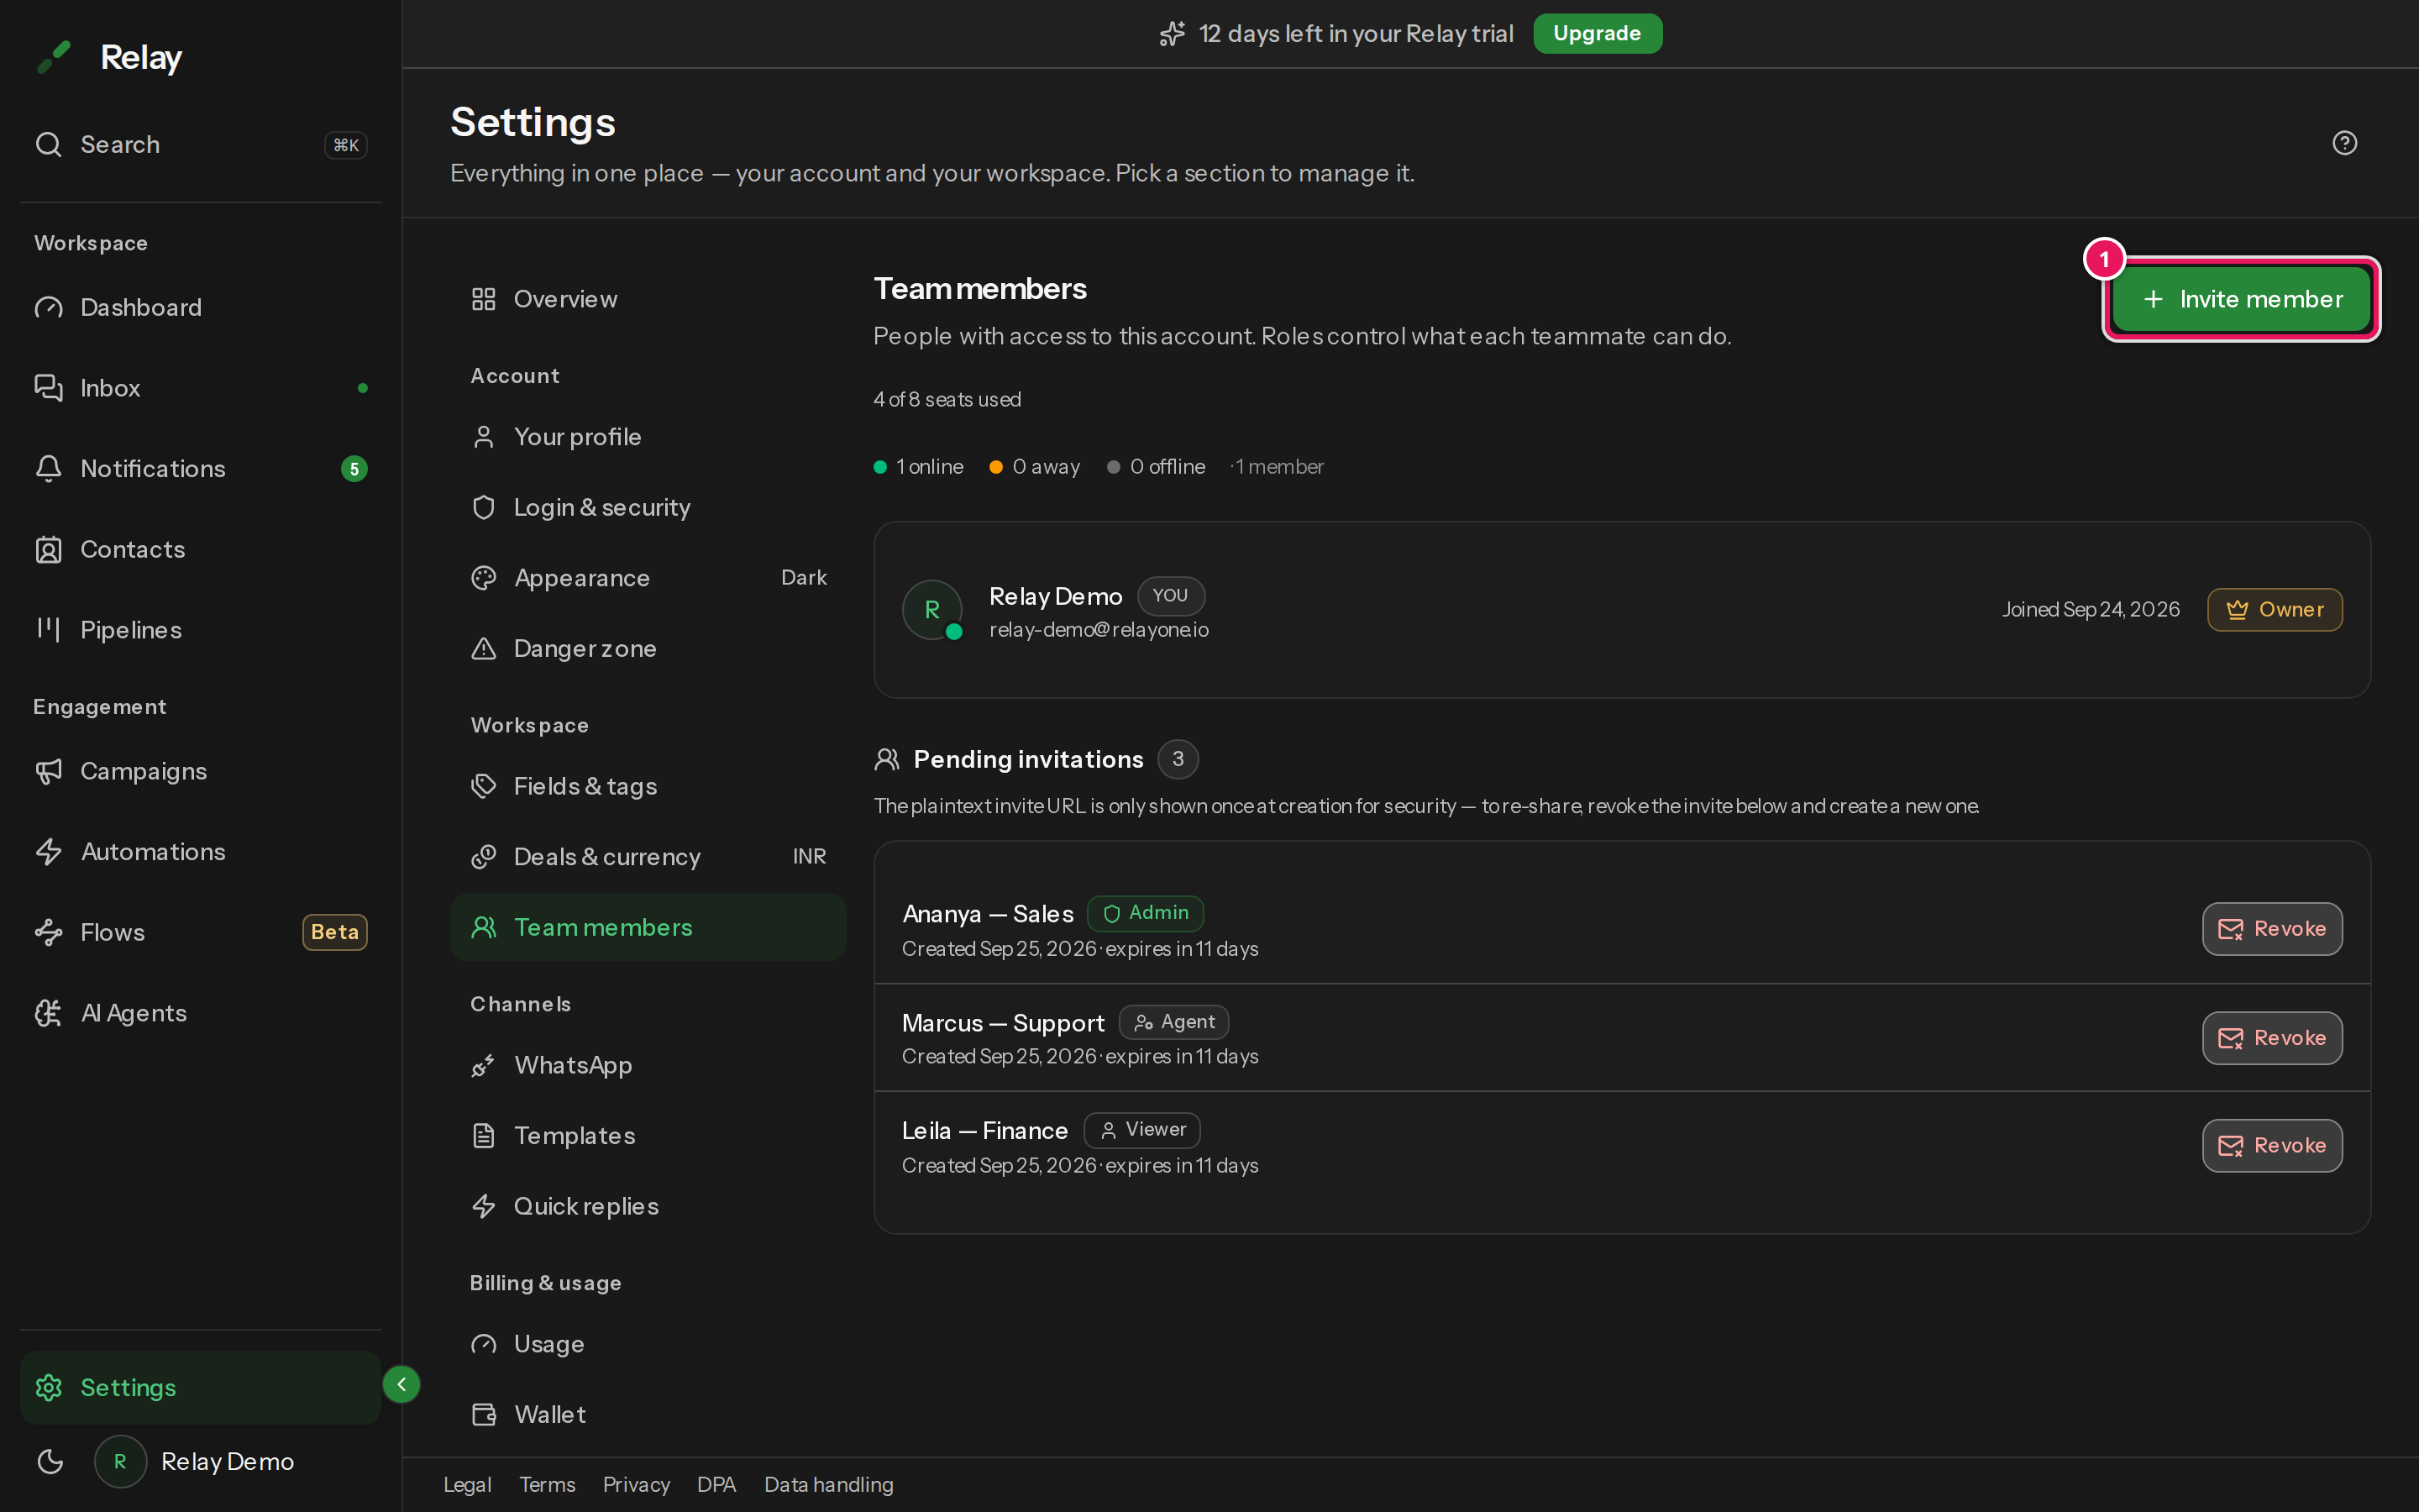The image size is (2419, 1512).
Task: Click the relay-demo@relayone.io email
Action: (x=1099, y=630)
